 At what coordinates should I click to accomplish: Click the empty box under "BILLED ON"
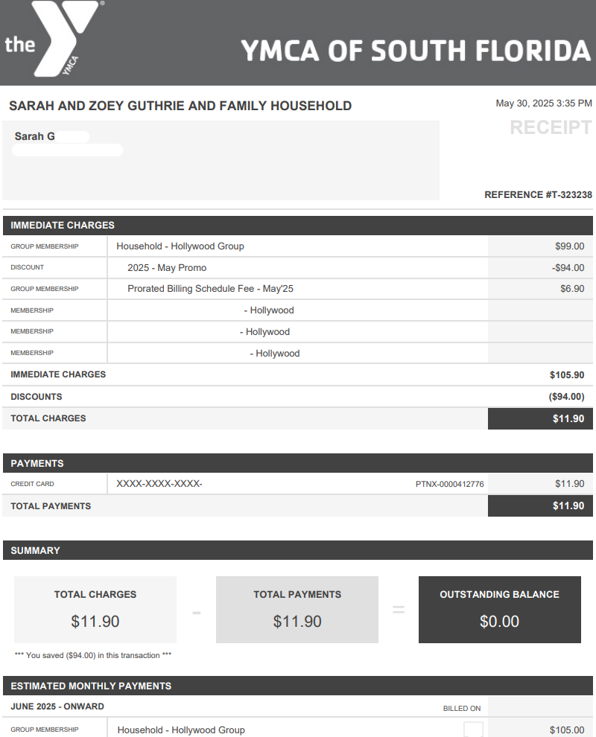pyautogui.click(x=473, y=730)
